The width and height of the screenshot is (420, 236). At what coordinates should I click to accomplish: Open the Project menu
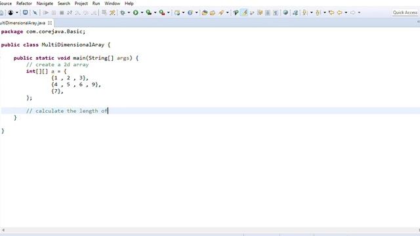coord(81,3)
